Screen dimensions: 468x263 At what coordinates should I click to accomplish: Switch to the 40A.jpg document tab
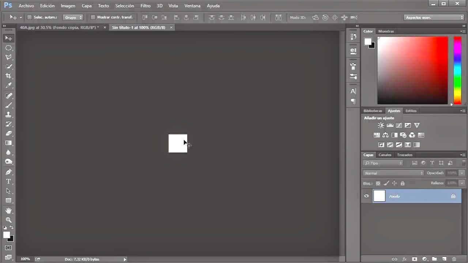tap(59, 27)
